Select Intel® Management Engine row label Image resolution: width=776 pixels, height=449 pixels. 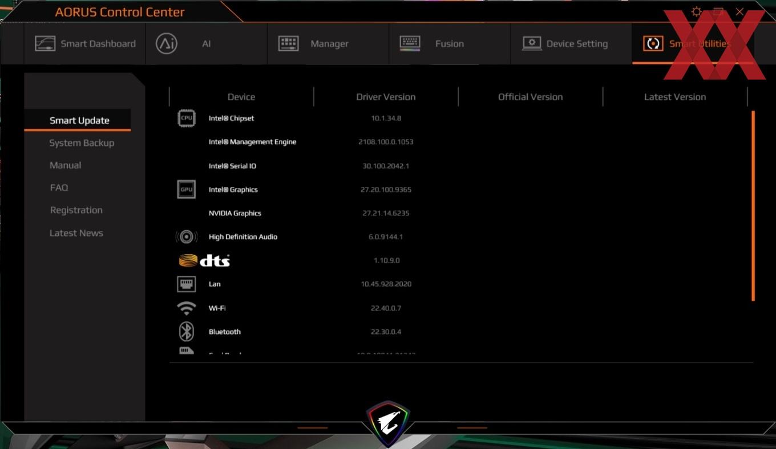(252, 142)
